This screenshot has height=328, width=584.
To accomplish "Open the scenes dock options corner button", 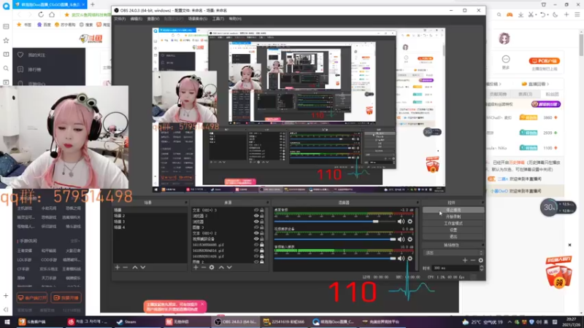I will [x=186, y=203].
